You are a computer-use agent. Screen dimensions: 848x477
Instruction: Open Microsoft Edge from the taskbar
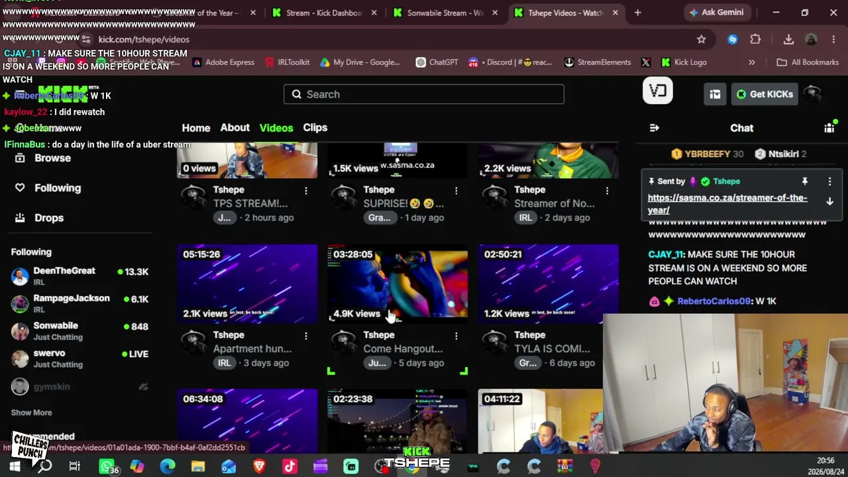pyautogui.click(x=168, y=466)
